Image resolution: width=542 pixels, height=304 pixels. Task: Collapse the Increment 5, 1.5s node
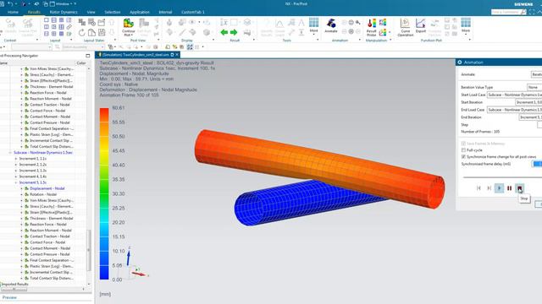15,182
